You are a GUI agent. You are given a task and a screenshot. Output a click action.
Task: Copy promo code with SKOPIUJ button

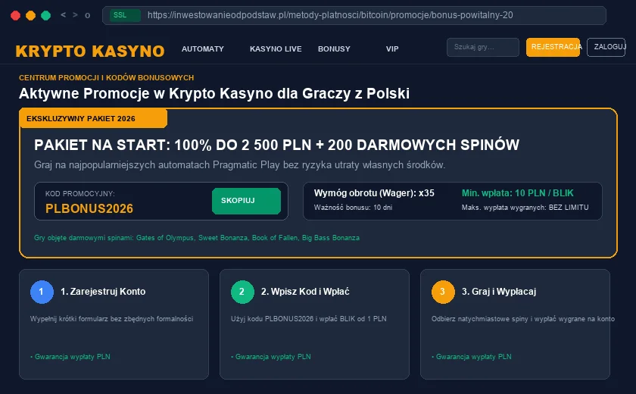point(246,201)
